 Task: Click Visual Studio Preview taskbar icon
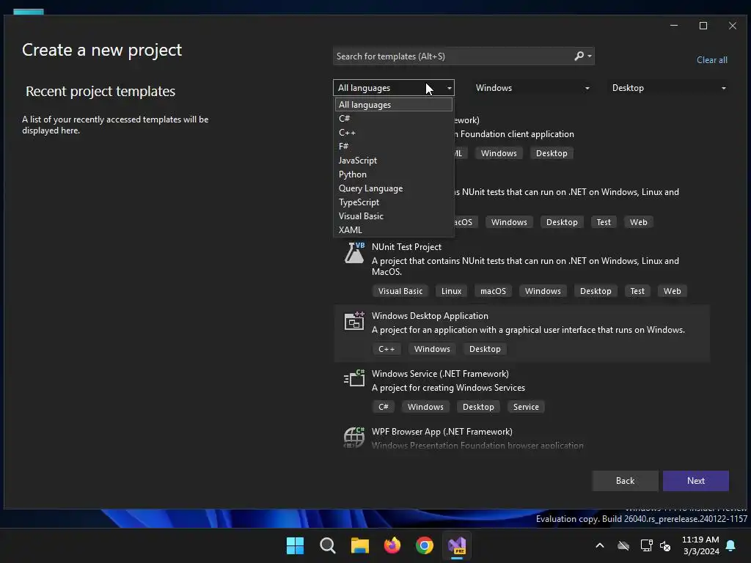457,545
